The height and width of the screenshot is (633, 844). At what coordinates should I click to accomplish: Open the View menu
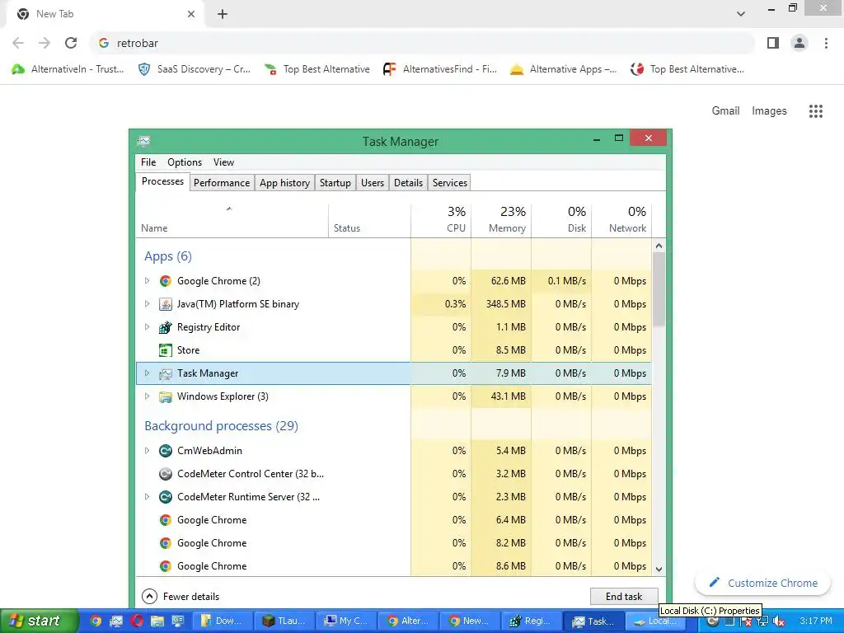click(223, 162)
